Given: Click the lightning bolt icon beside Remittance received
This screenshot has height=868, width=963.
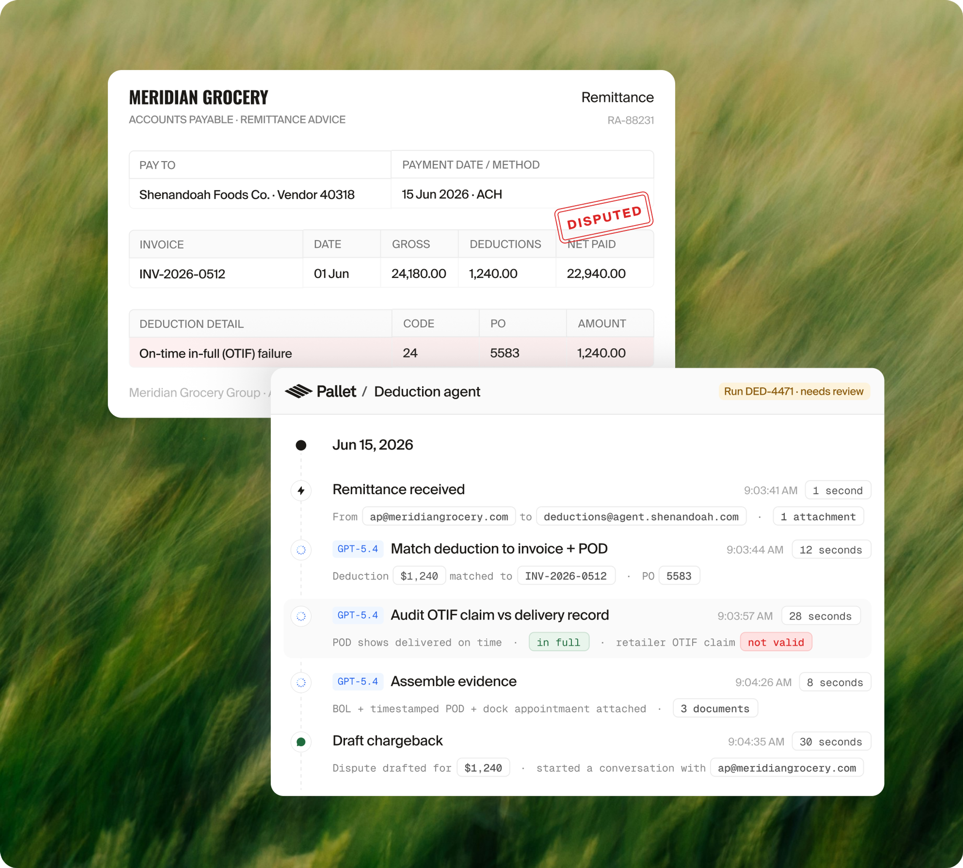Looking at the screenshot, I should tap(301, 490).
